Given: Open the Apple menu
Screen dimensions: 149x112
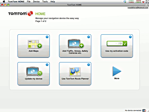Looking at the screenshot, I should point(4,1).
